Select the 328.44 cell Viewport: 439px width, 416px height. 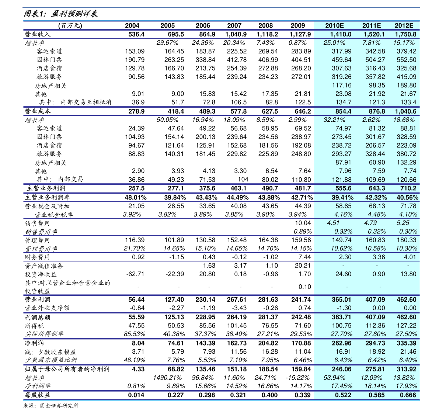375,154
